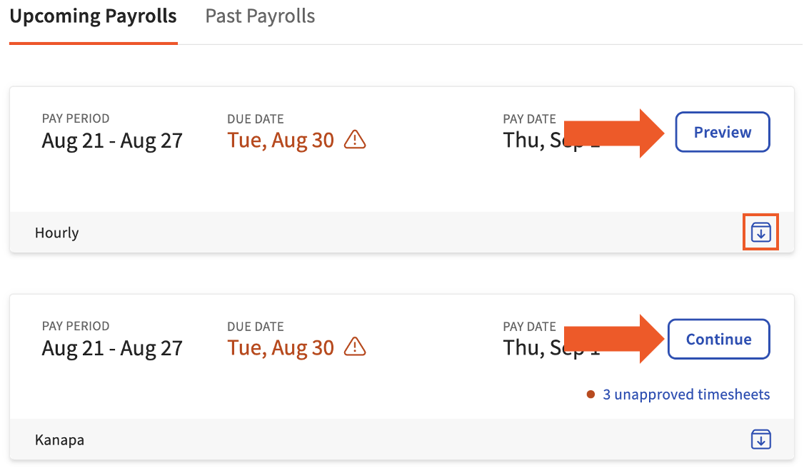Click the Pay Period label on Hourly card
Screen dimensions: 804x468
pos(76,118)
